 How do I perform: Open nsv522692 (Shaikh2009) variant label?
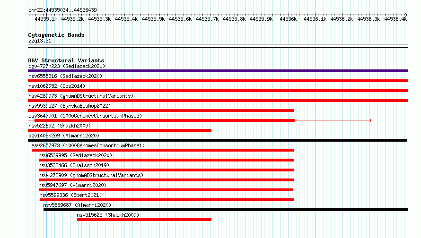[x=60, y=126]
